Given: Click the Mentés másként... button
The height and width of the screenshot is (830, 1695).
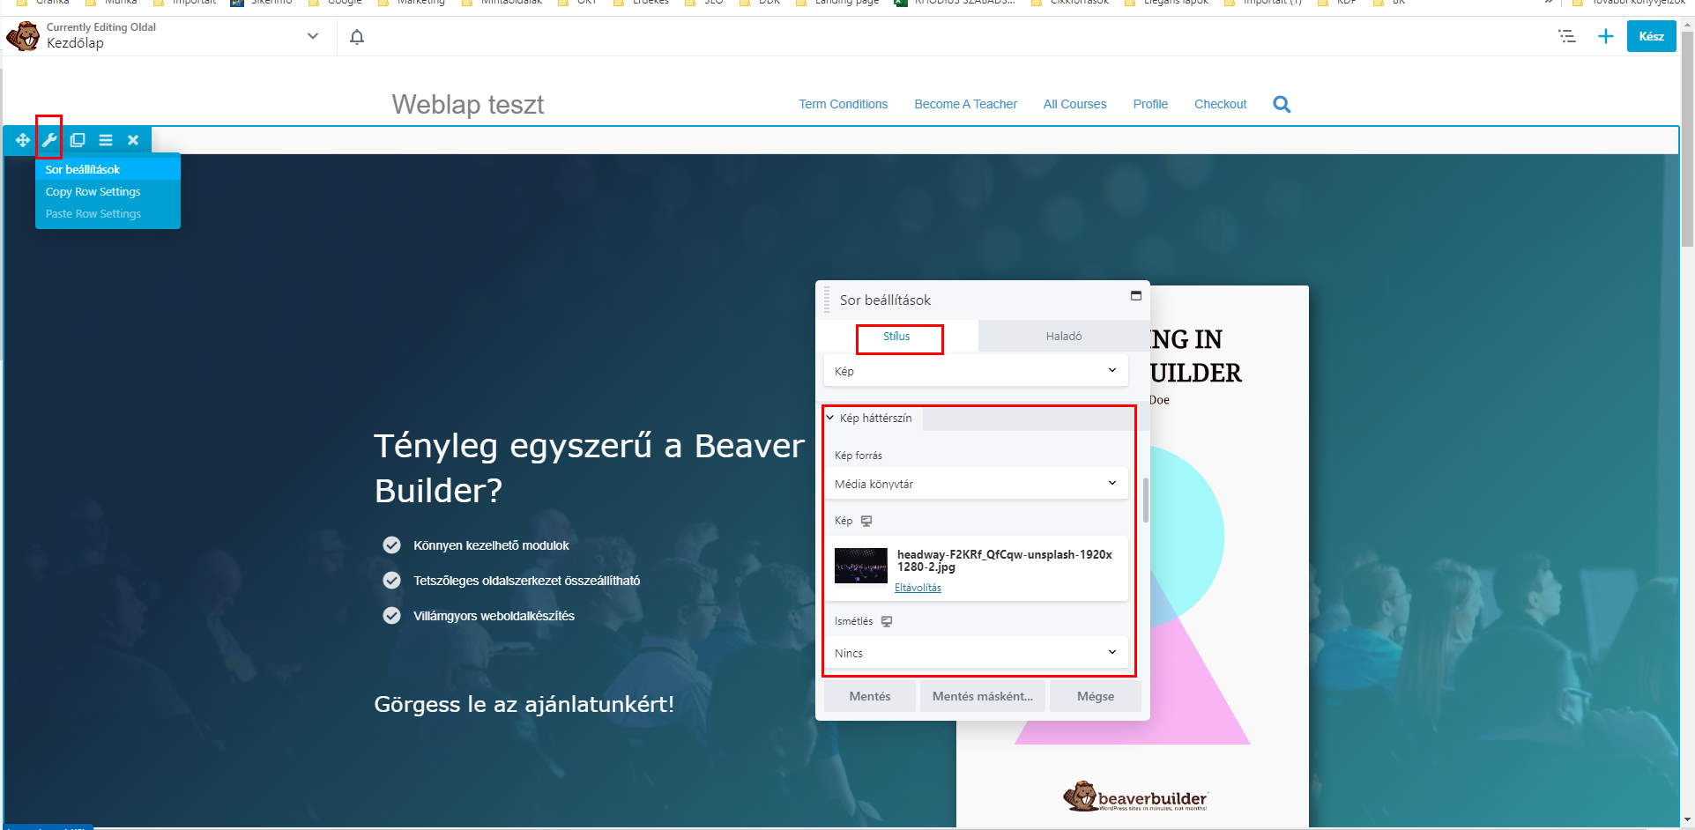Looking at the screenshot, I should [983, 696].
